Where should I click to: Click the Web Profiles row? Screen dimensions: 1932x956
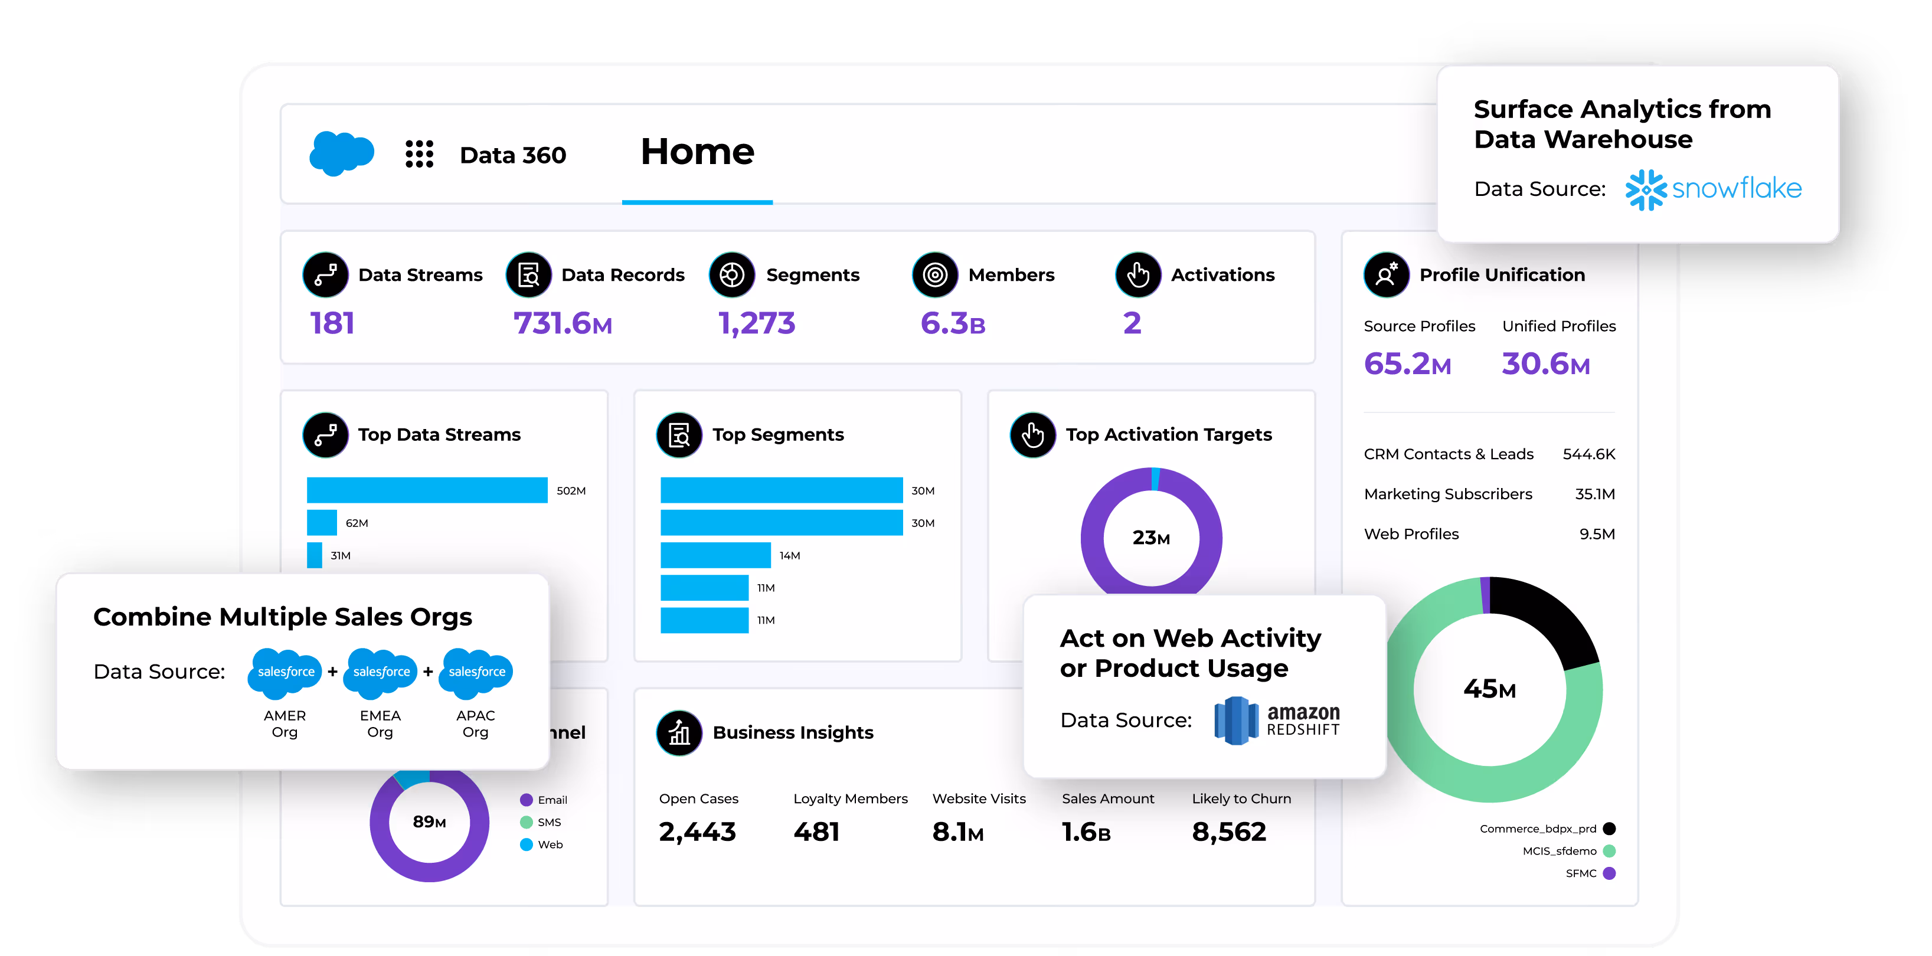point(1489,534)
